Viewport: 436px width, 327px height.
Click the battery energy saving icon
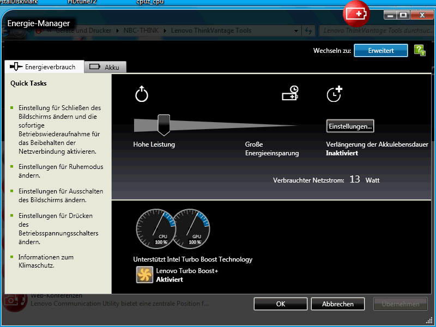(290, 93)
